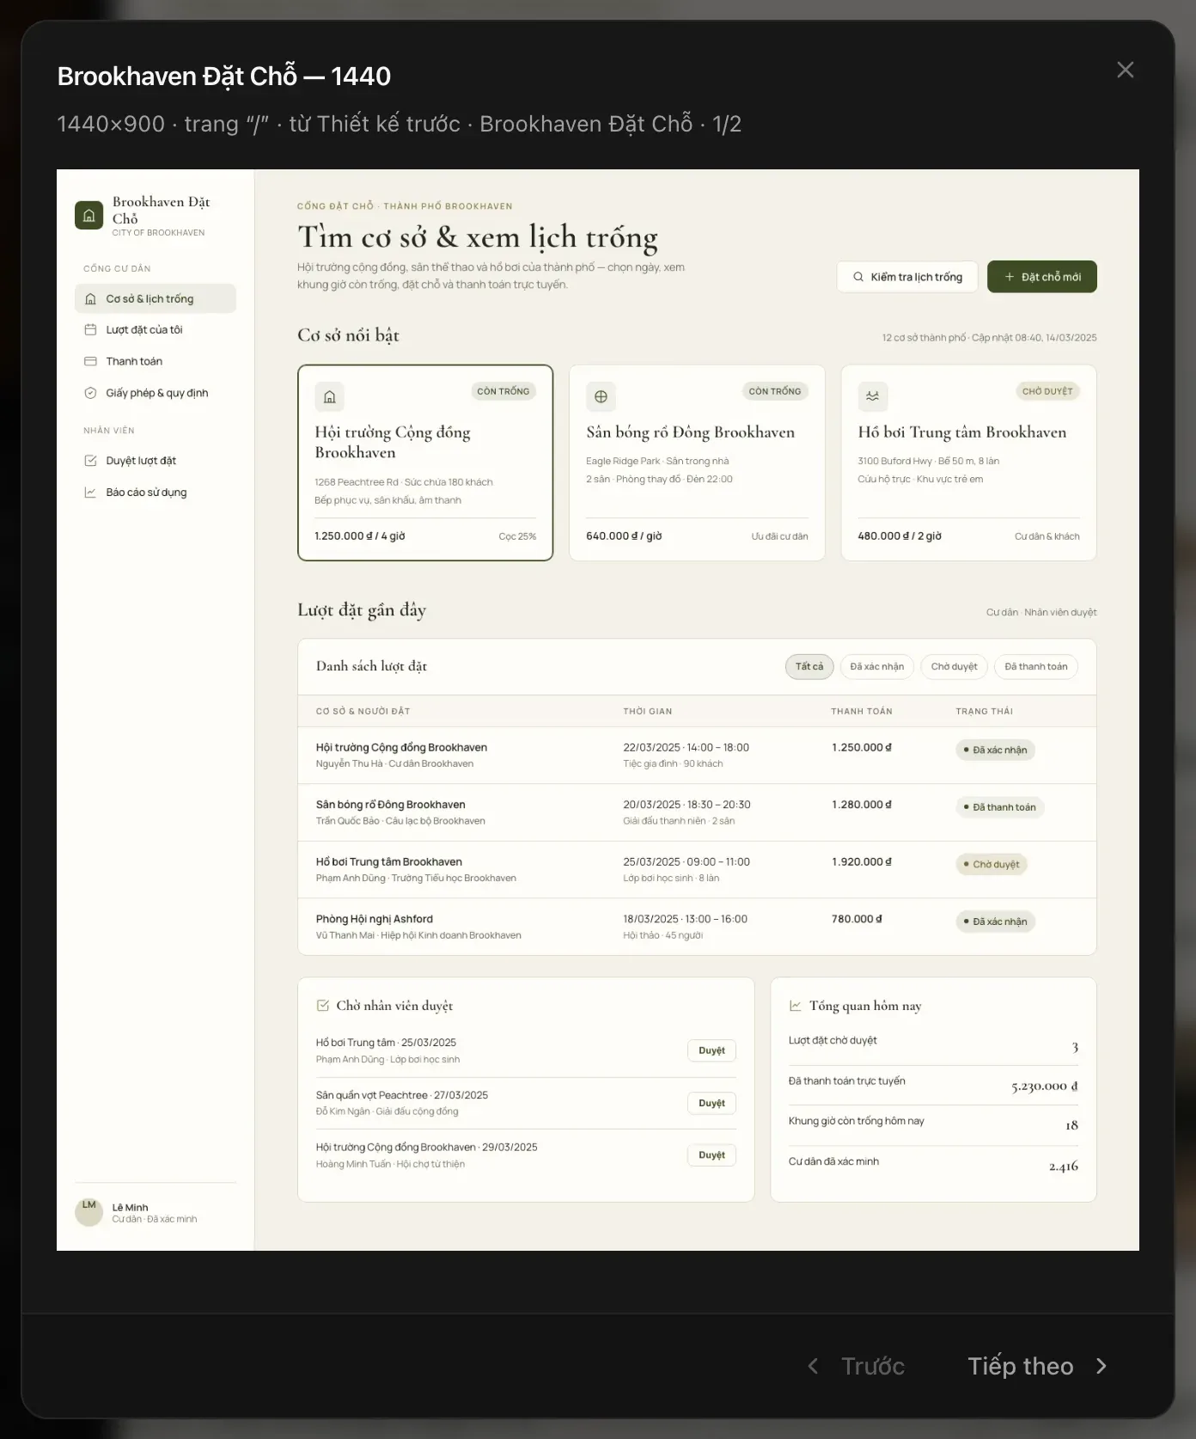Click the left chevron beside Trước
The height and width of the screenshot is (1439, 1196).
pos(813,1366)
